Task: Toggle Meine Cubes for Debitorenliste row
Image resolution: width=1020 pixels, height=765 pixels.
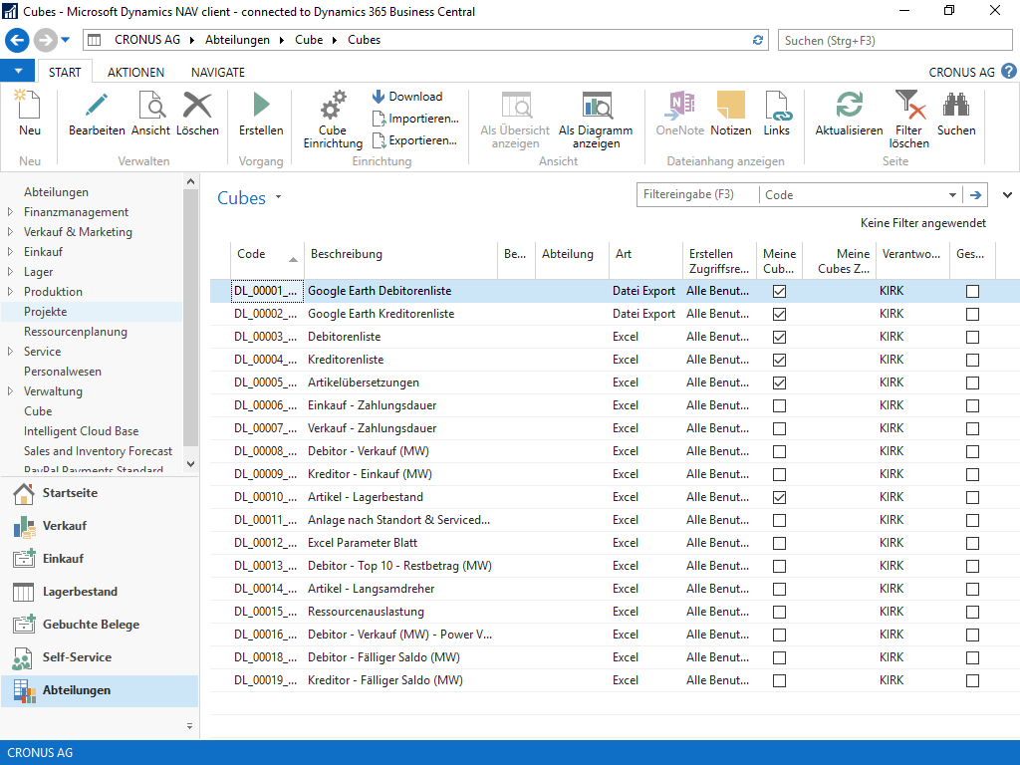Action: [x=779, y=337]
